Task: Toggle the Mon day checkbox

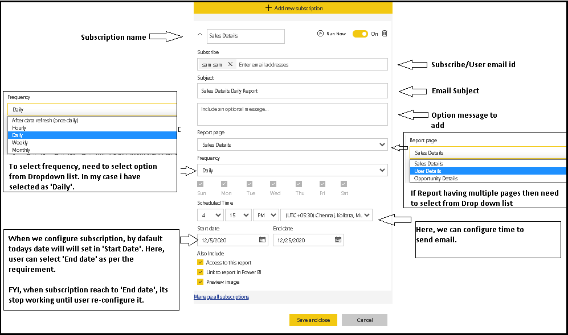Action: point(224,184)
